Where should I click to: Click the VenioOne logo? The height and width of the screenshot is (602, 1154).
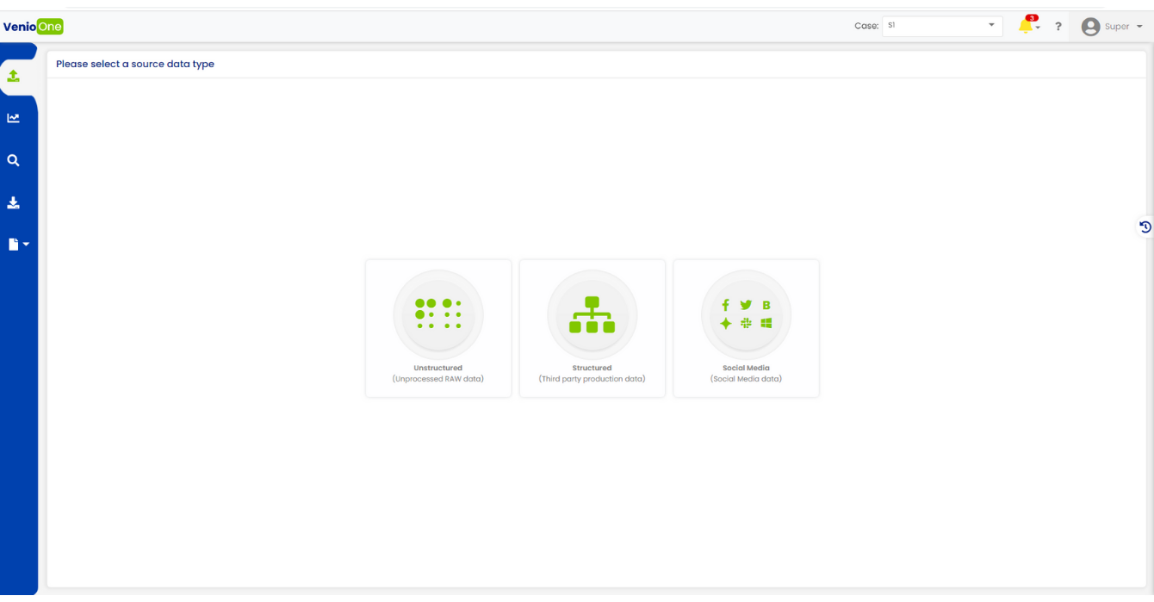coord(33,27)
